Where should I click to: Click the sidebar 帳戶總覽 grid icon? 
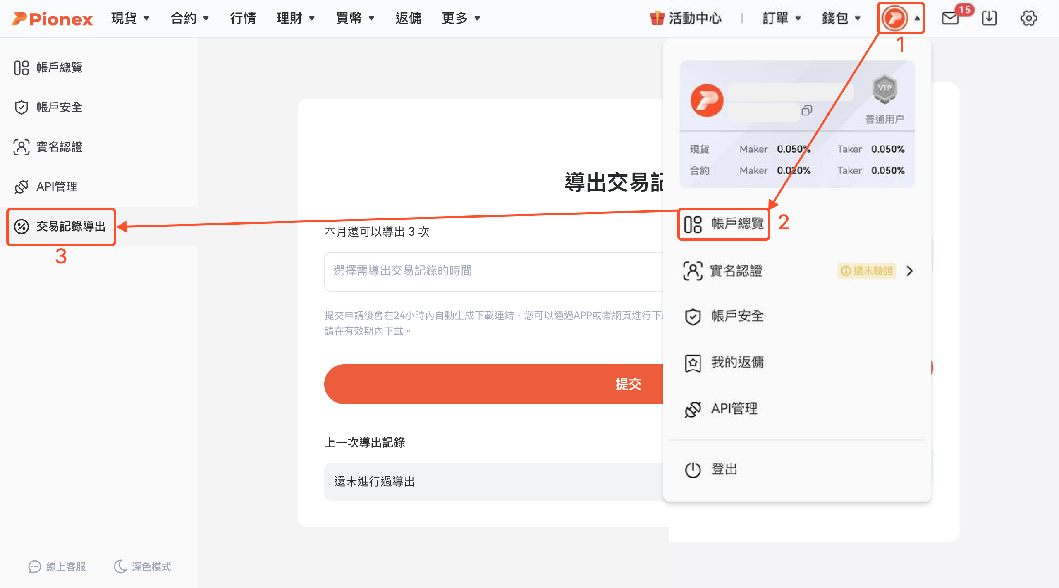click(21, 67)
